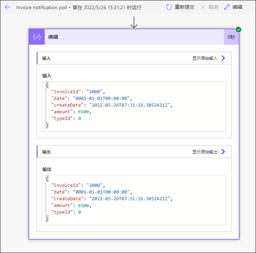Click the 0秒 duration badge

tap(231, 37)
